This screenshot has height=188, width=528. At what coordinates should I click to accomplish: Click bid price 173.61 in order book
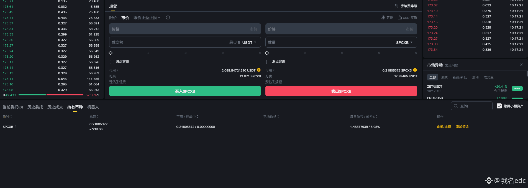click(x=8, y=7)
